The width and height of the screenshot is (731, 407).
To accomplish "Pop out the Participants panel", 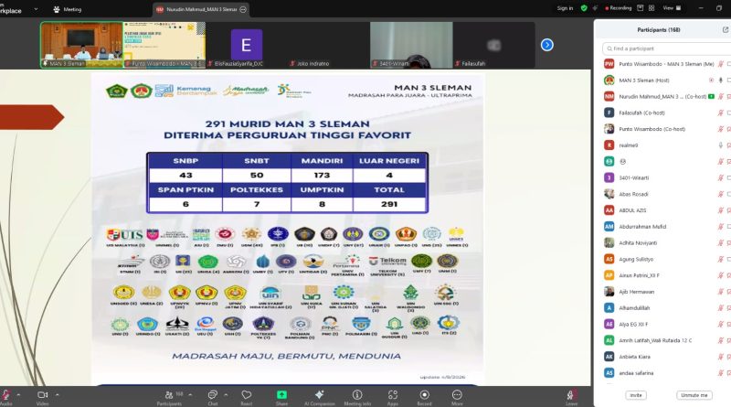I will pos(725,30).
